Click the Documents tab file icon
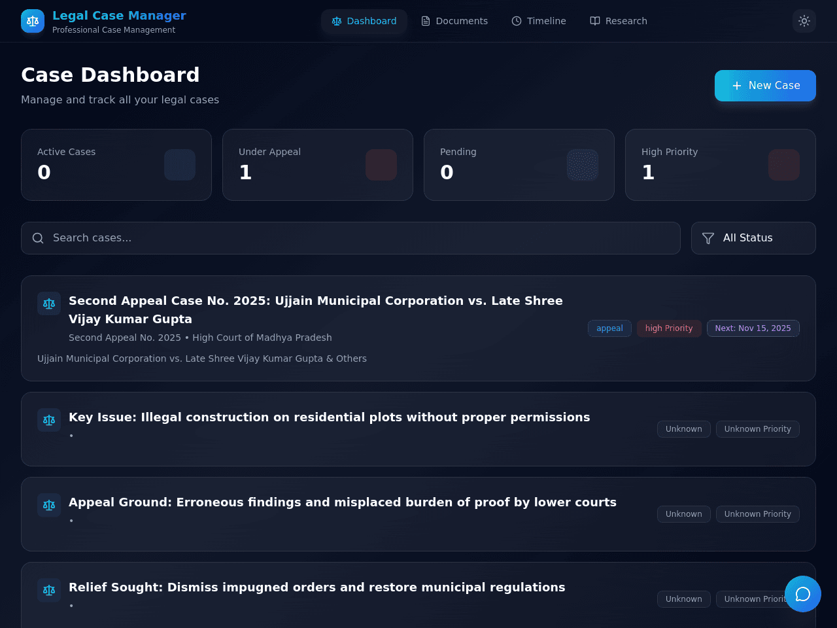 426,21
